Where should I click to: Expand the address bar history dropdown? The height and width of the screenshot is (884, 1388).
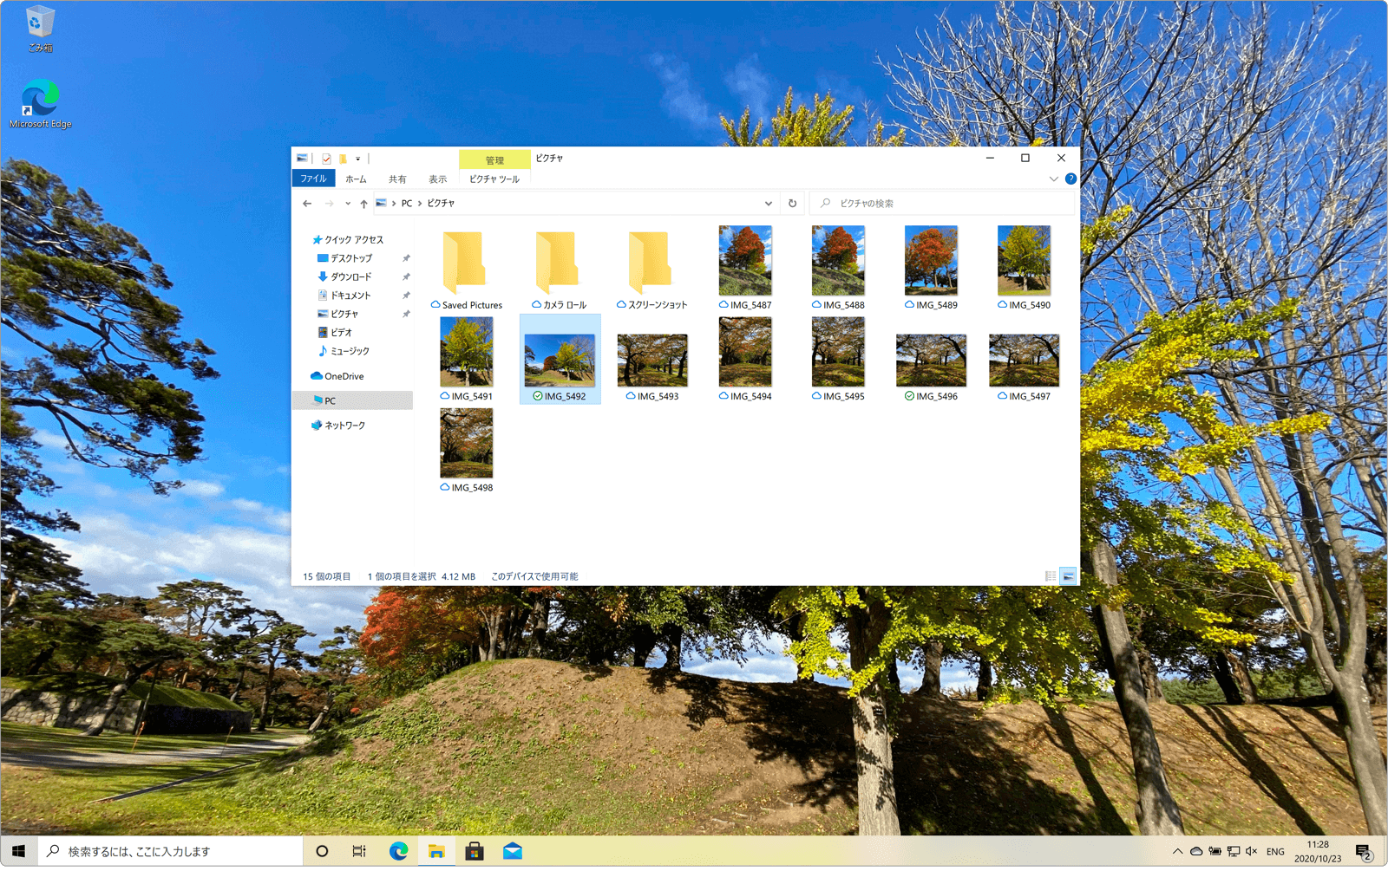(x=768, y=204)
